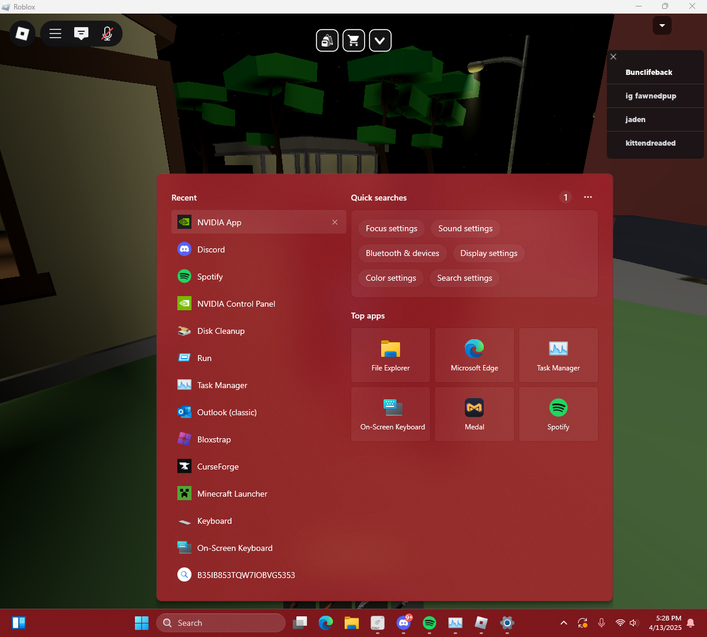Open NVIDIA Control Panel from Recent

pos(259,304)
